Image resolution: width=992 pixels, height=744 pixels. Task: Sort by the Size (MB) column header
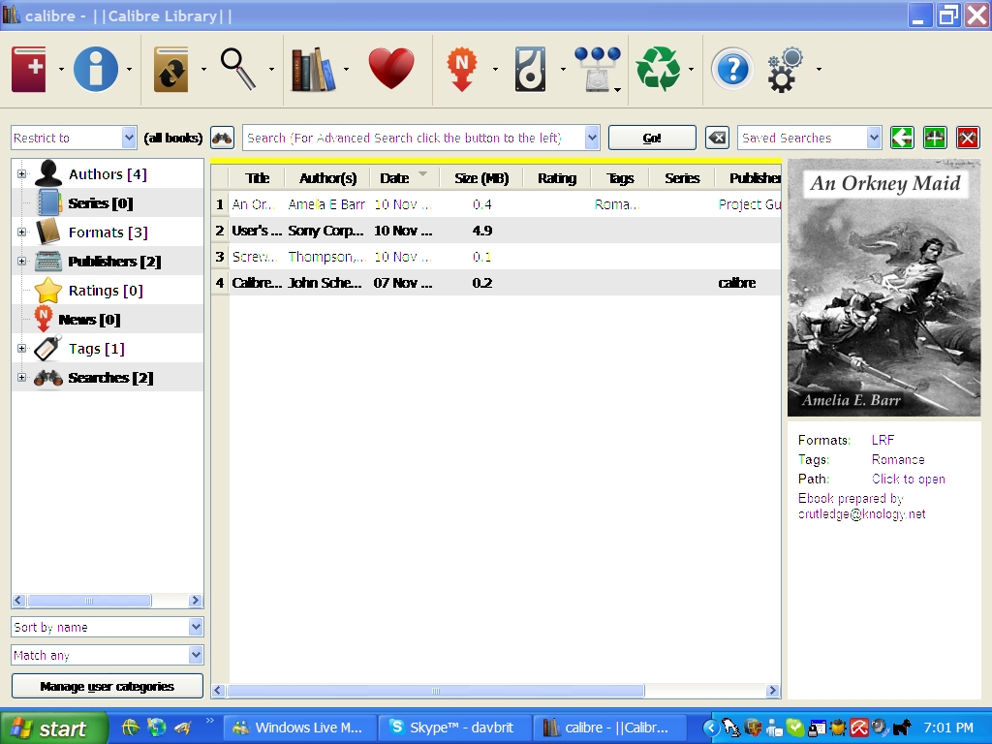[x=481, y=178]
